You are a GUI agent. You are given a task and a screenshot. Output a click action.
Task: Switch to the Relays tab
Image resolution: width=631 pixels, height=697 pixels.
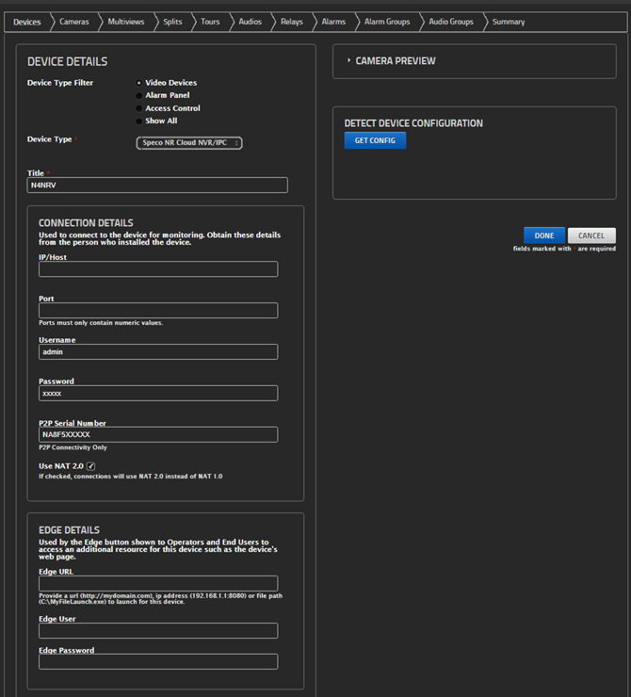[x=291, y=22]
